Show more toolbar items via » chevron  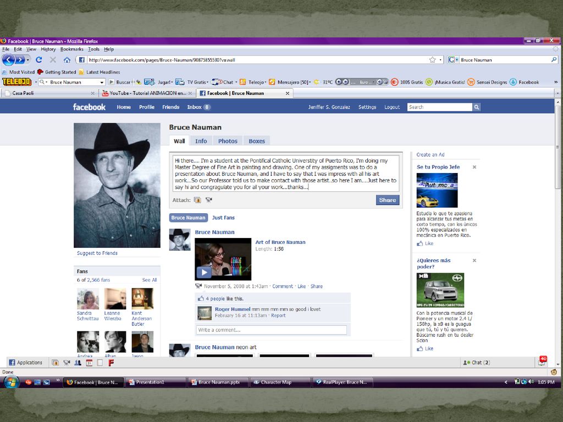[556, 82]
